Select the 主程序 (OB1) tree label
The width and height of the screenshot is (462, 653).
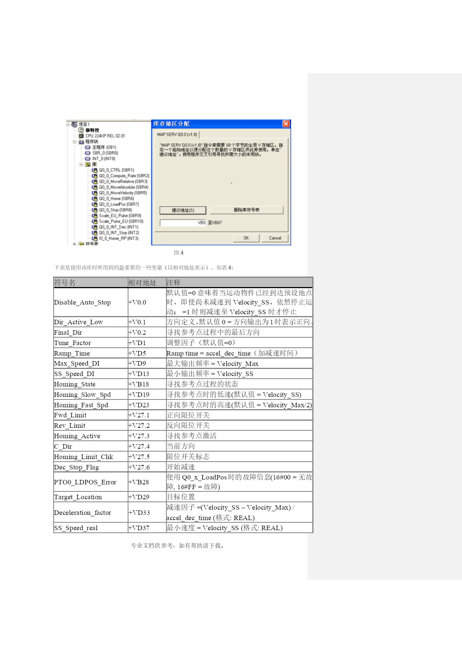104,147
